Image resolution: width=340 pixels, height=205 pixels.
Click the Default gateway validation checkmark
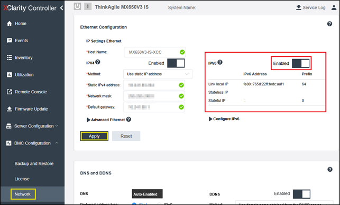181,107
